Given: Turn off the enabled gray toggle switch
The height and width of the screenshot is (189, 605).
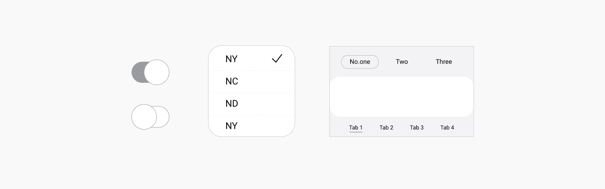Looking at the screenshot, I should [x=150, y=72].
